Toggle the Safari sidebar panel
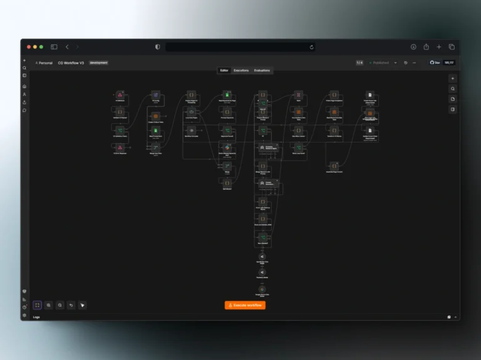Viewport: 481px width, 360px height. 54,47
